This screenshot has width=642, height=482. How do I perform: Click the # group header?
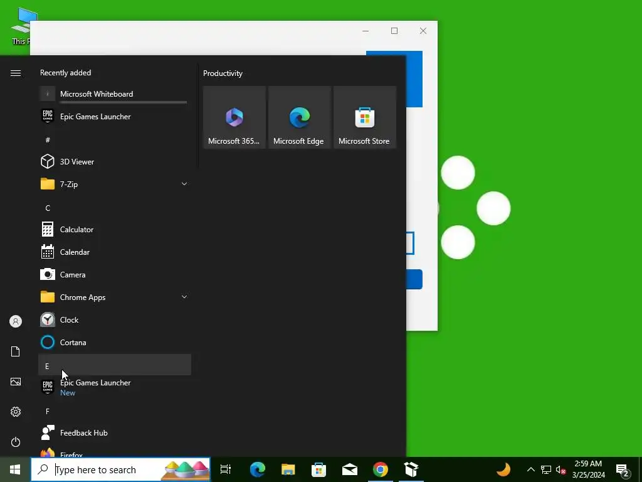[114, 140]
